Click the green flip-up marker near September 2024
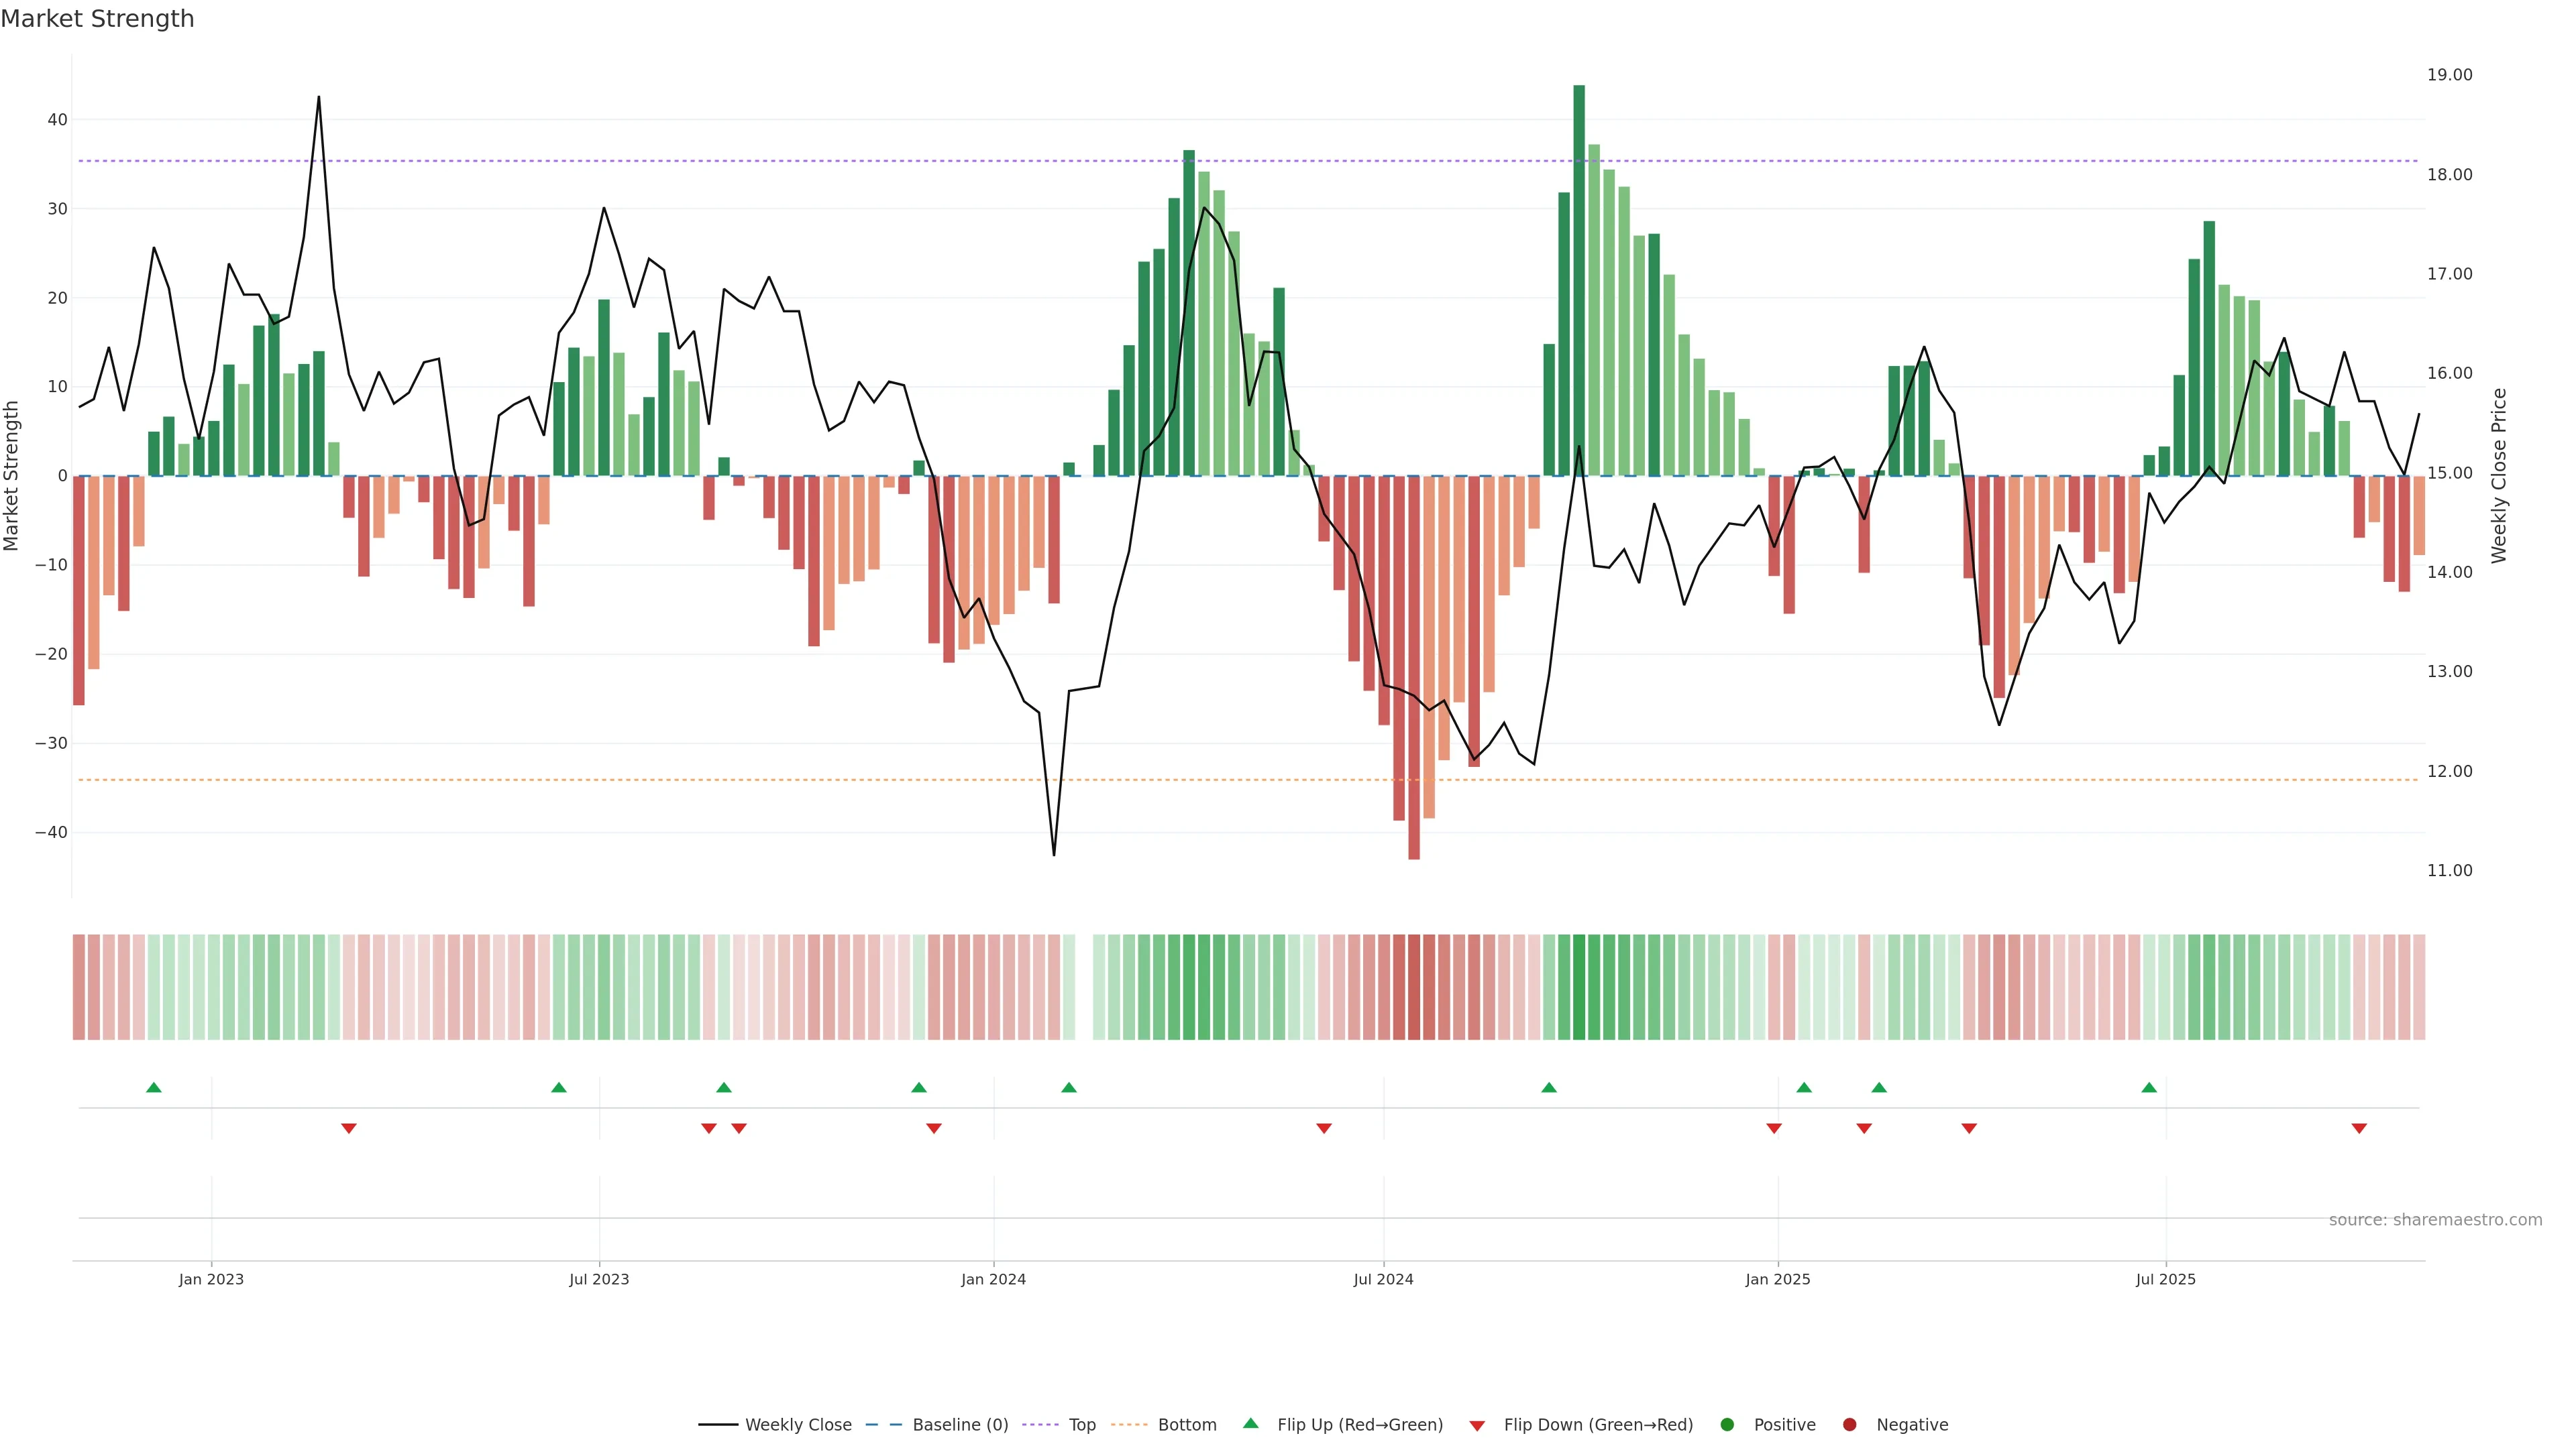Screen dimensions: 2576x1448 (x=1549, y=1087)
